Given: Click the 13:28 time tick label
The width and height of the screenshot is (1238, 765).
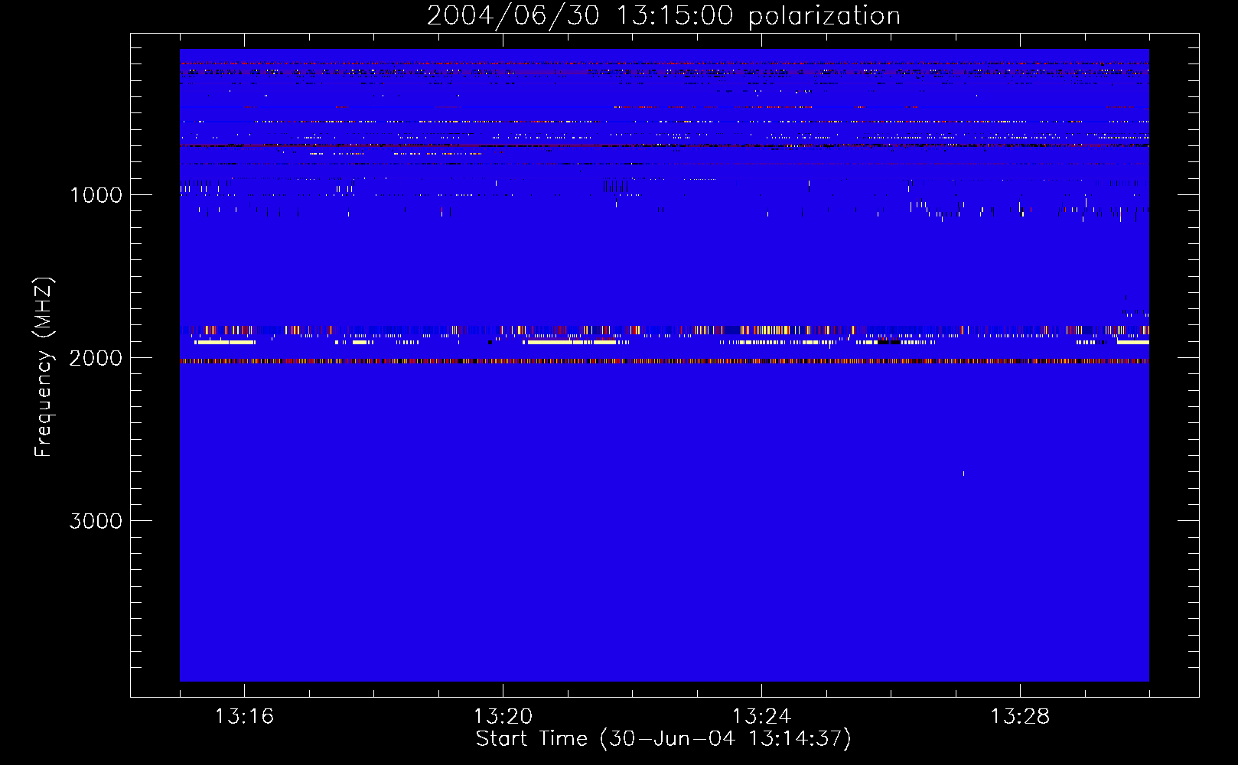Looking at the screenshot, I should coord(1020,717).
